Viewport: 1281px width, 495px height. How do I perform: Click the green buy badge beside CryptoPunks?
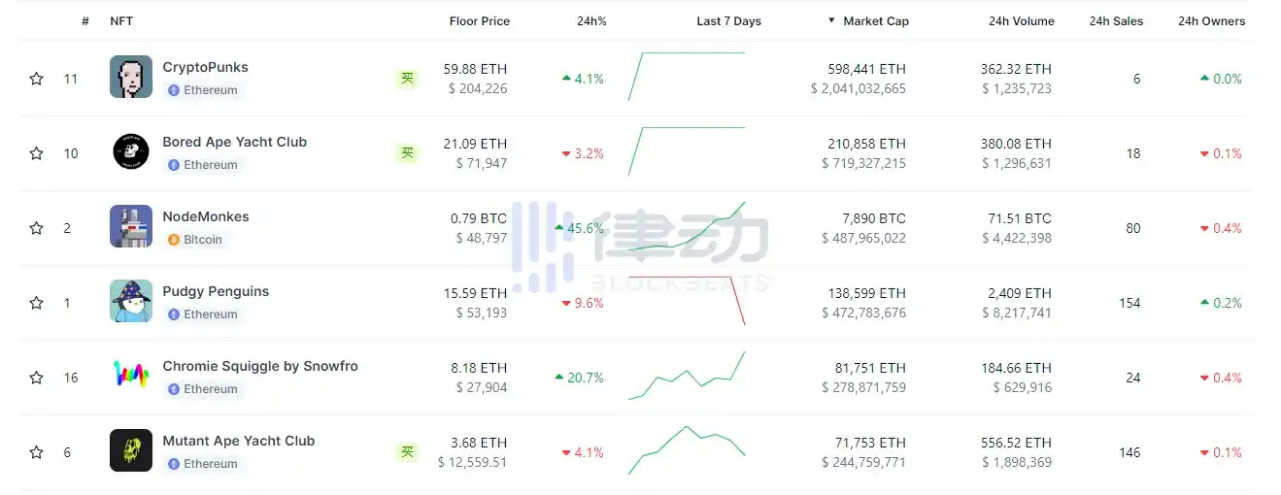pos(408,79)
